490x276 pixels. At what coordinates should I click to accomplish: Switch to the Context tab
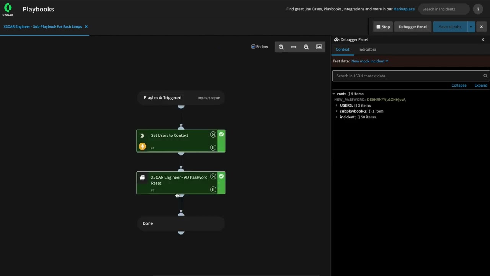[343, 49]
